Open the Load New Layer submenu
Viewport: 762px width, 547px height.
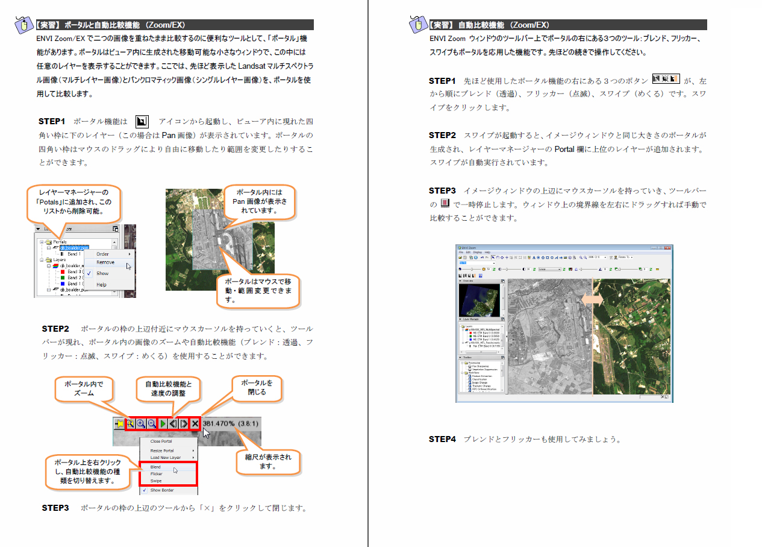169,458
